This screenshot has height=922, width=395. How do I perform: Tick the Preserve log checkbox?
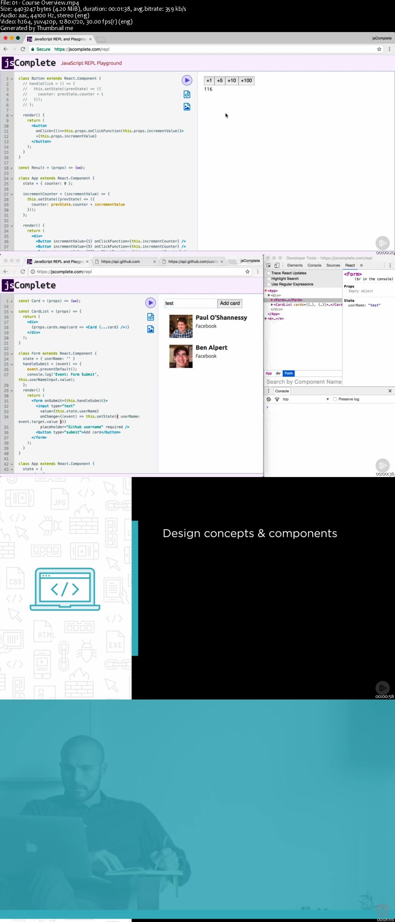[335, 399]
